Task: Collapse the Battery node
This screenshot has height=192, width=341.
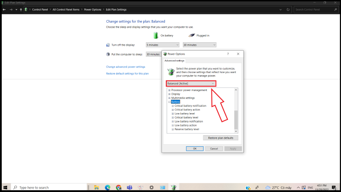Action: pos(169,102)
